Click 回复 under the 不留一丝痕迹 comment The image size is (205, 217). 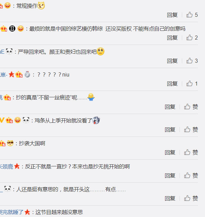(170, 107)
